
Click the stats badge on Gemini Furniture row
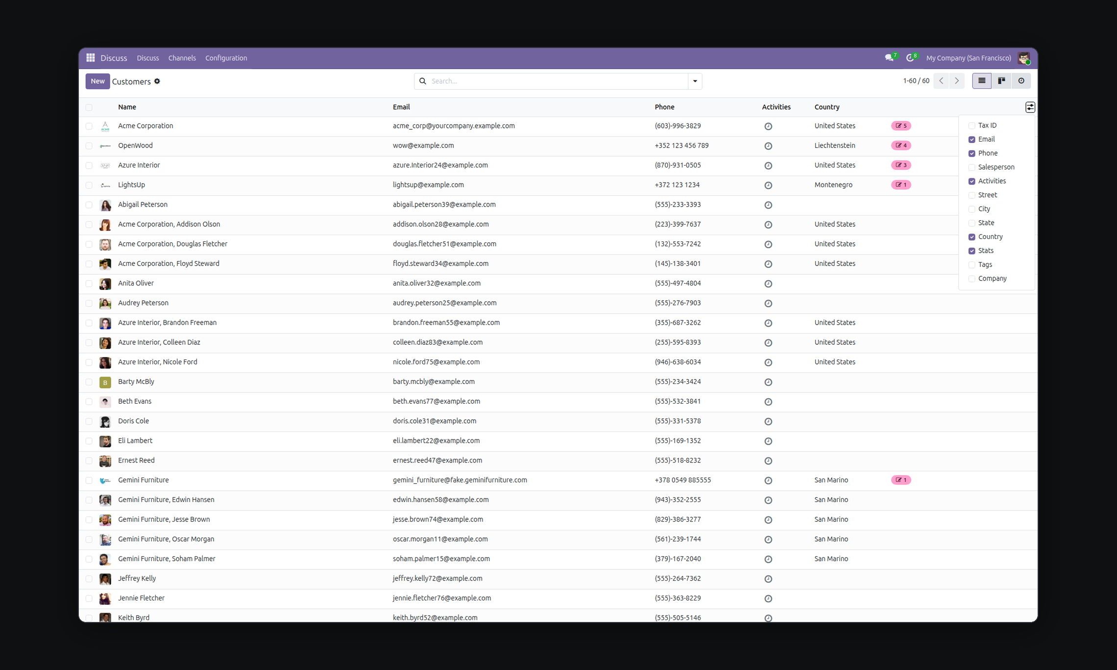click(901, 480)
